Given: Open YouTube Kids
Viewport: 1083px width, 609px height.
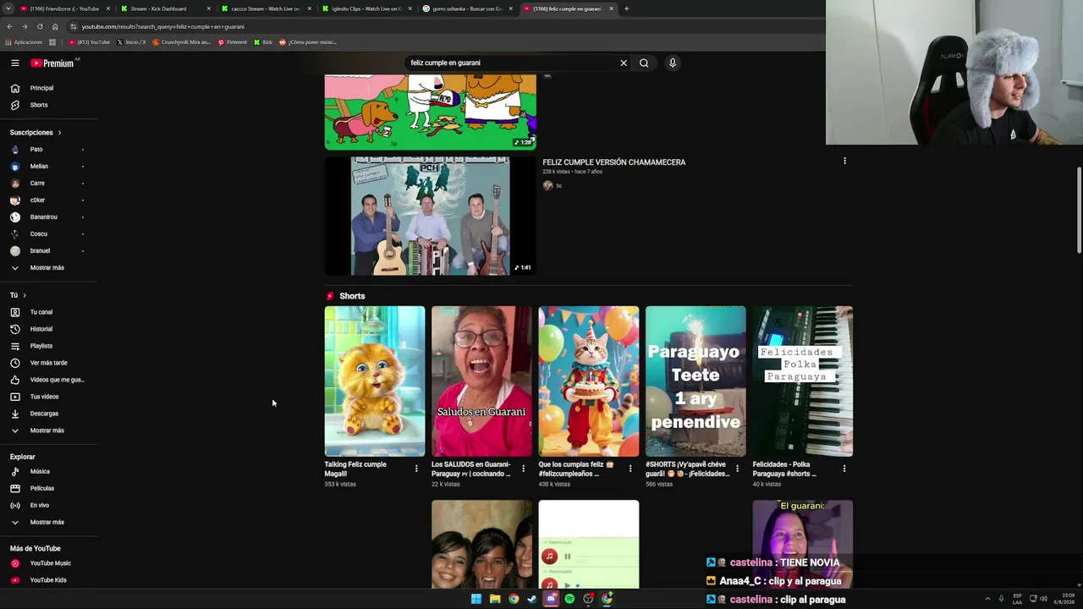Looking at the screenshot, I should point(47,580).
